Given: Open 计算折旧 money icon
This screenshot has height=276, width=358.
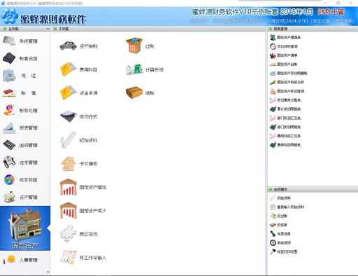Looking at the screenshot, I should (x=134, y=69).
